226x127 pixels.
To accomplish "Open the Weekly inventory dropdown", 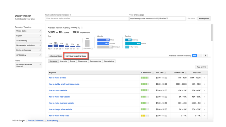I will click(x=78, y=28).
